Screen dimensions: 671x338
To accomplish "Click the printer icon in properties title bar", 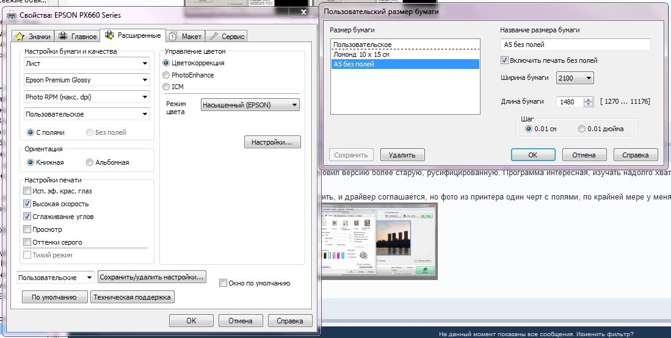I will pyautogui.click(x=12, y=15).
